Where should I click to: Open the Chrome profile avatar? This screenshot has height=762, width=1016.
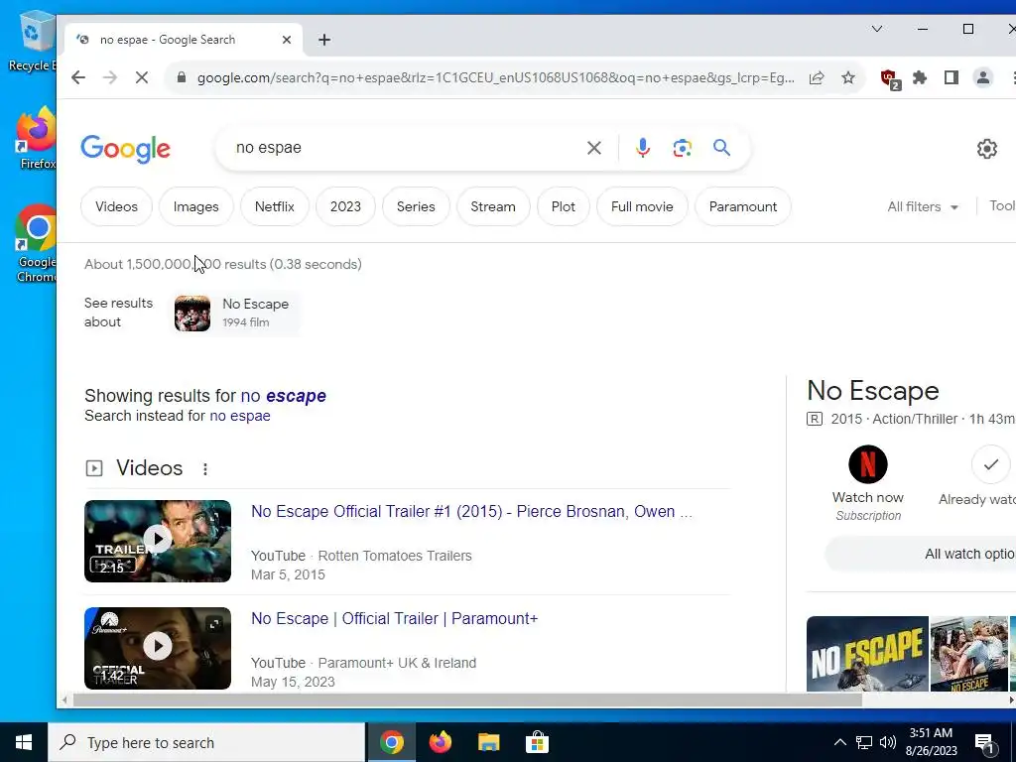point(982,77)
